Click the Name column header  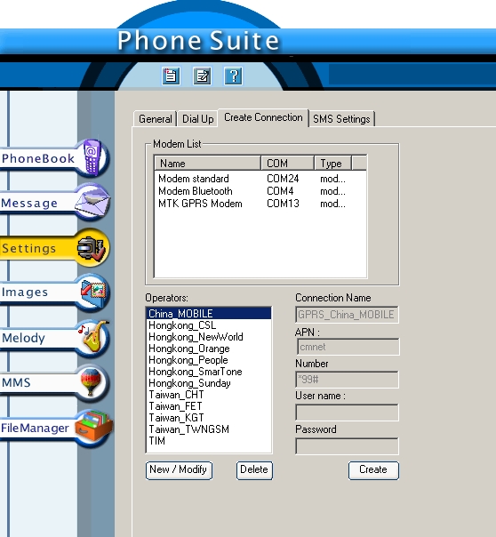(x=207, y=163)
